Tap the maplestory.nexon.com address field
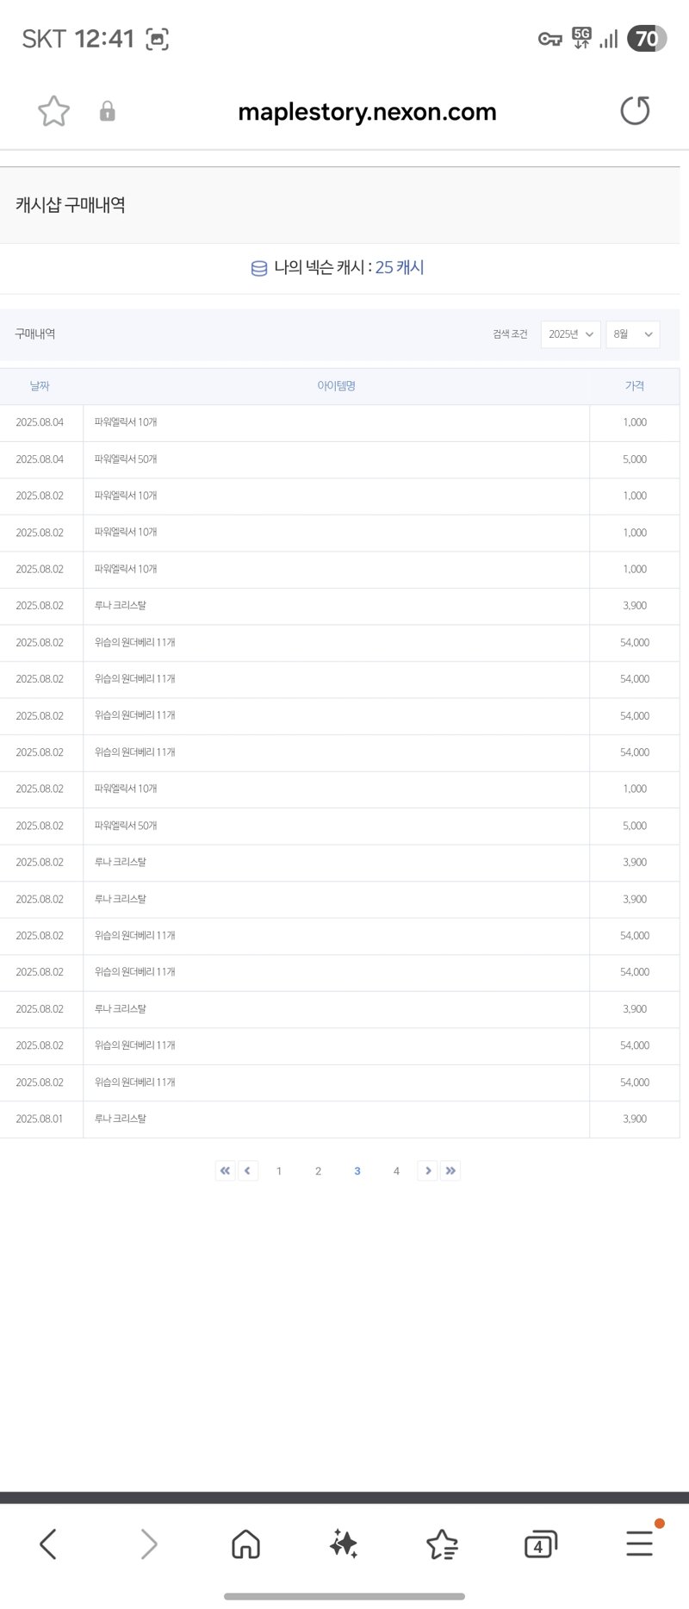 [x=367, y=112]
